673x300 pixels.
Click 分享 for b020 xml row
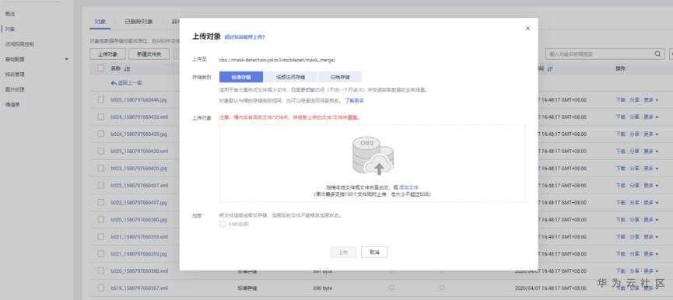pos(634,271)
